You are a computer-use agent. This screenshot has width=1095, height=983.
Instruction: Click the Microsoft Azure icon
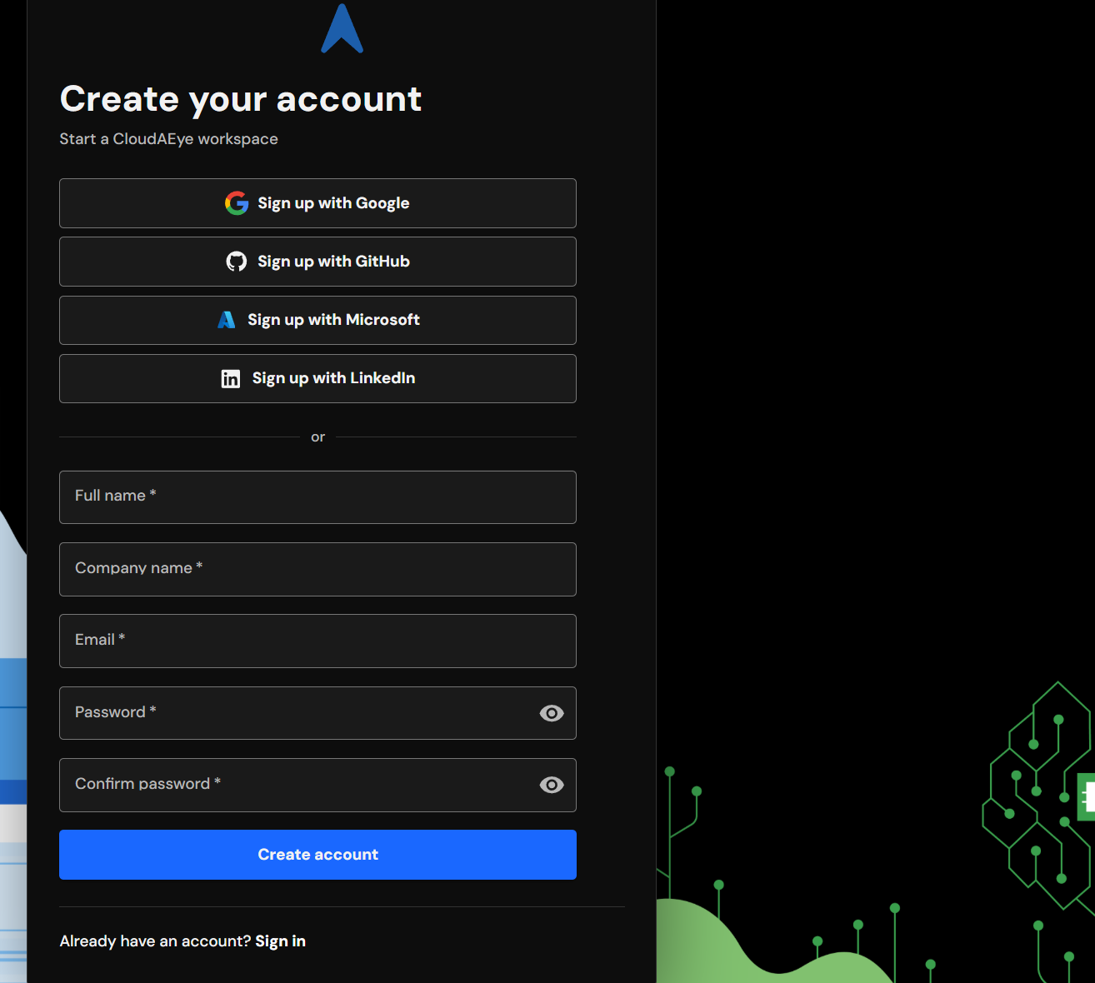point(227,320)
